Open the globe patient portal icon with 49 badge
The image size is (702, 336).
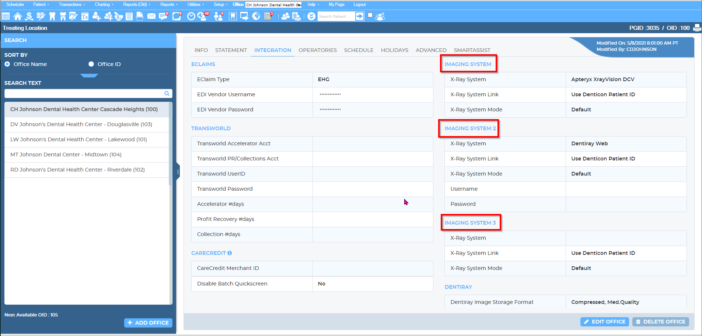[x=203, y=16]
